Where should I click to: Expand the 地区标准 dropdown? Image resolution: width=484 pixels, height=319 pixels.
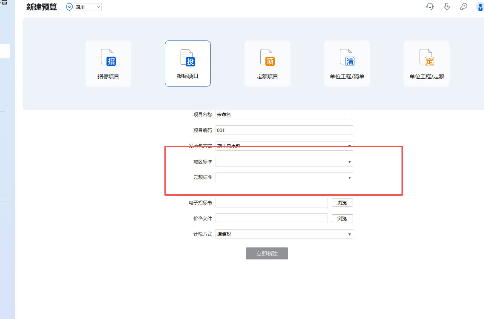284,162
